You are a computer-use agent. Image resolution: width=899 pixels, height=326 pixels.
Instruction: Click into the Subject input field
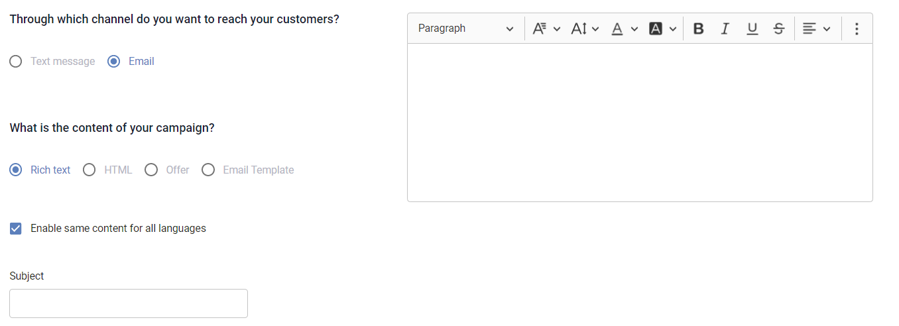[x=129, y=303]
